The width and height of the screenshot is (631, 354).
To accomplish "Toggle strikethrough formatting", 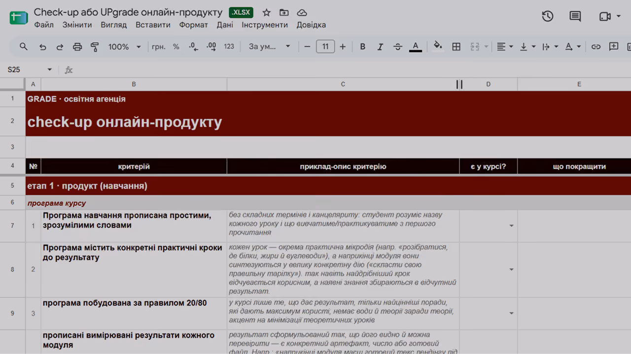I will click(398, 47).
